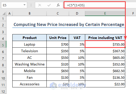Select the 'Fan' cell
The width and height of the screenshot is (136, 94).
(30, 77)
